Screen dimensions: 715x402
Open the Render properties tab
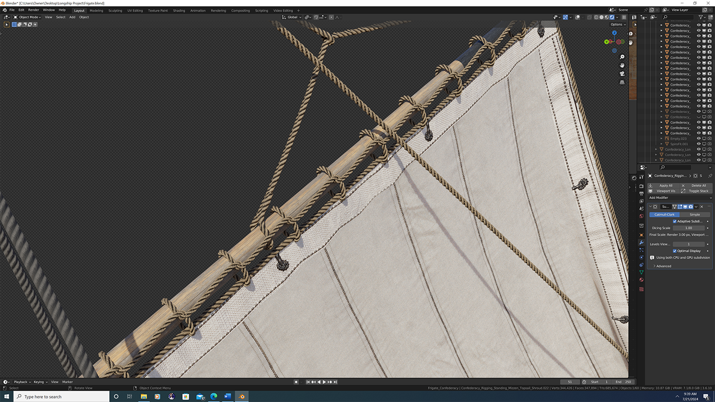click(x=642, y=186)
